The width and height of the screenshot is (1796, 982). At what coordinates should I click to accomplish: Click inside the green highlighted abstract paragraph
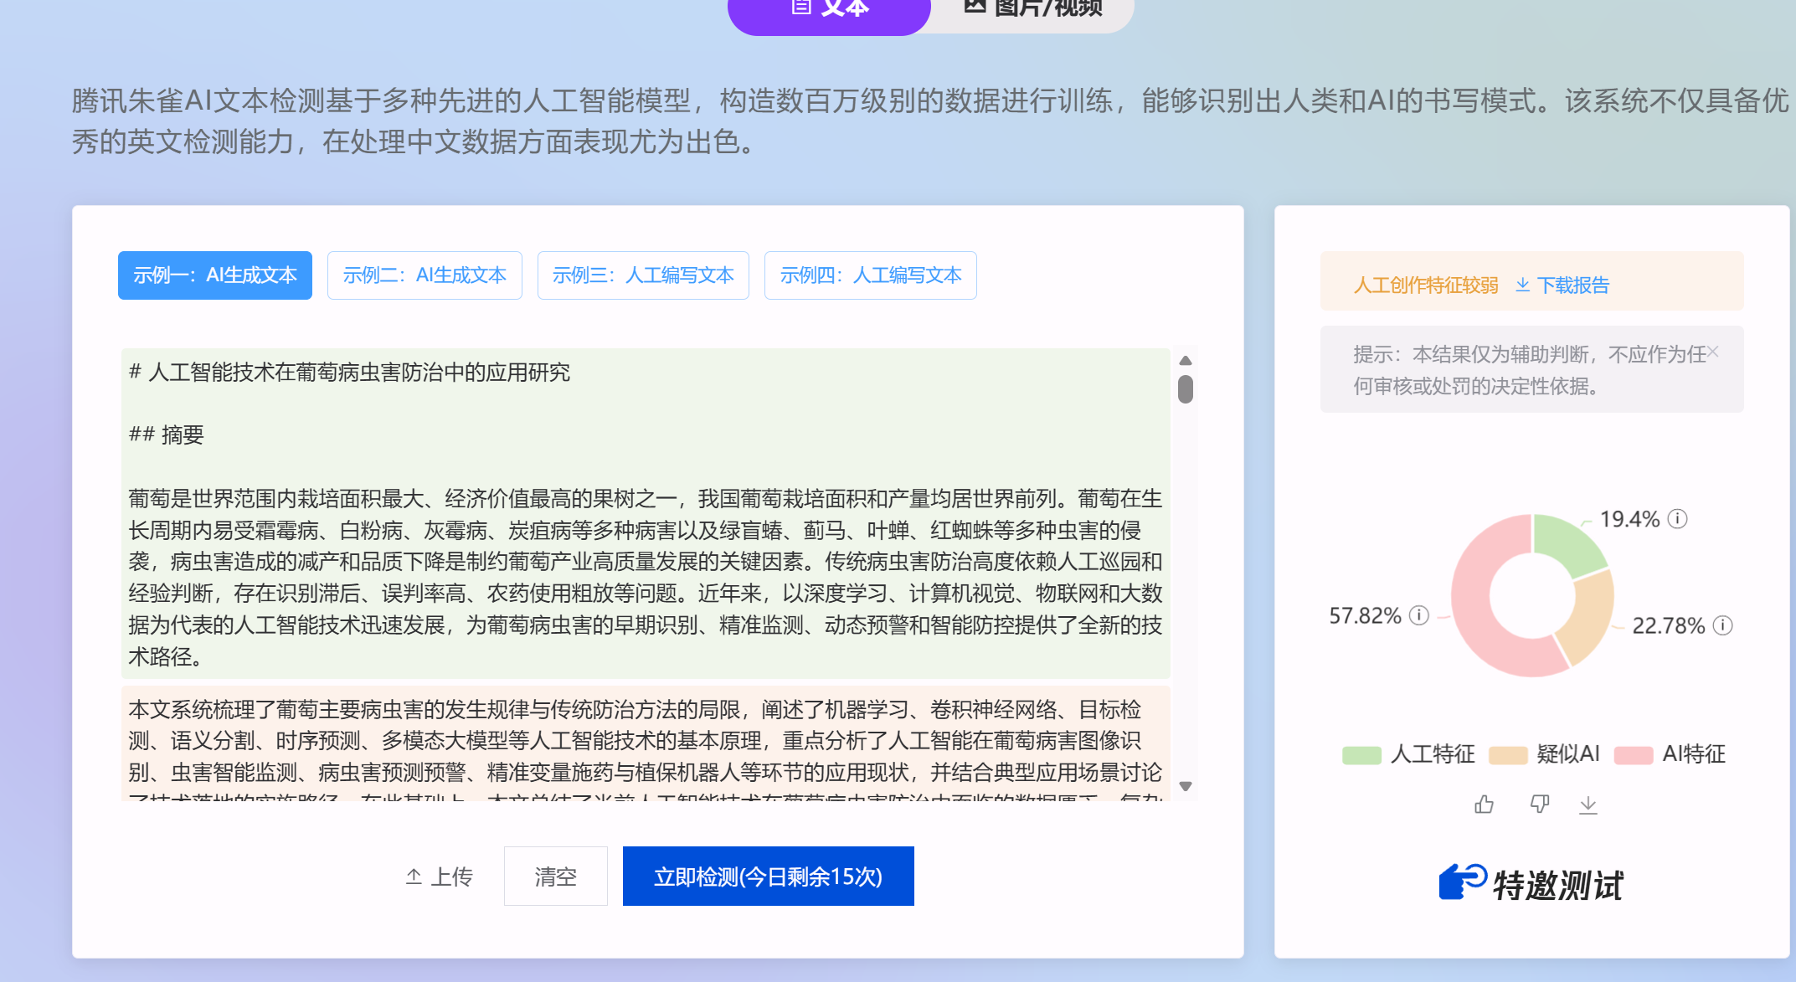646,578
